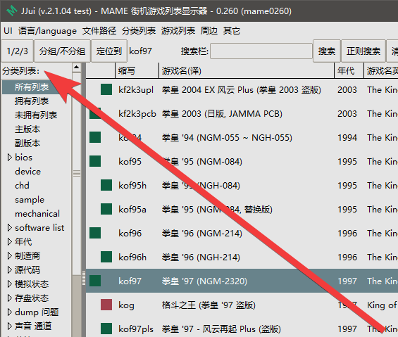Expand the dump 问题 node

(x=10, y=312)
